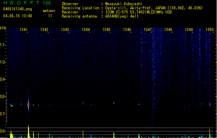Screen dimensions: 217x138
Task: Click the 1350 time marker
Action: (209, 30)
